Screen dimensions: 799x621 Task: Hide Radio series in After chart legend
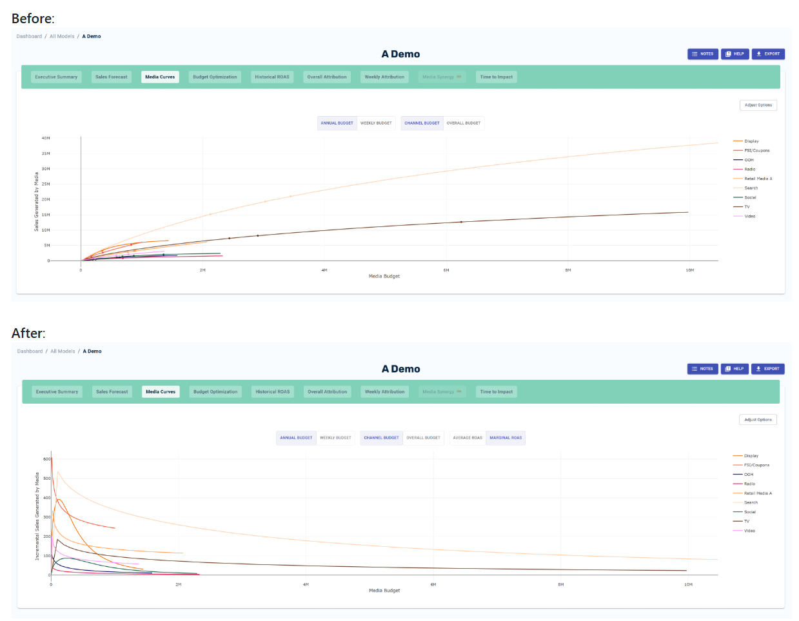pos(744,484)
